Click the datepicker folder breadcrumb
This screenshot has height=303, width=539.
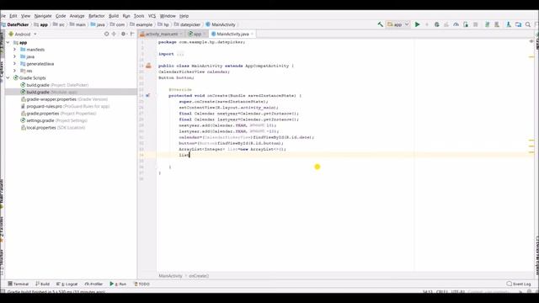click(187, 24)
